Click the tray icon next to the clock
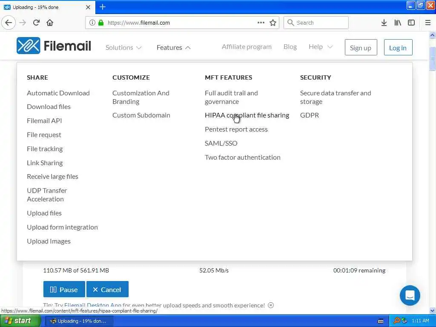436x327 pixels. [x=404, y=321]
